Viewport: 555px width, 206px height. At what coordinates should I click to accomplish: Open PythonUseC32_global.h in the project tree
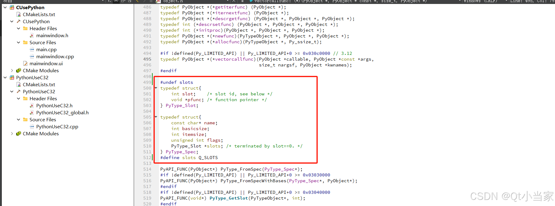click(x=62, y=112)
